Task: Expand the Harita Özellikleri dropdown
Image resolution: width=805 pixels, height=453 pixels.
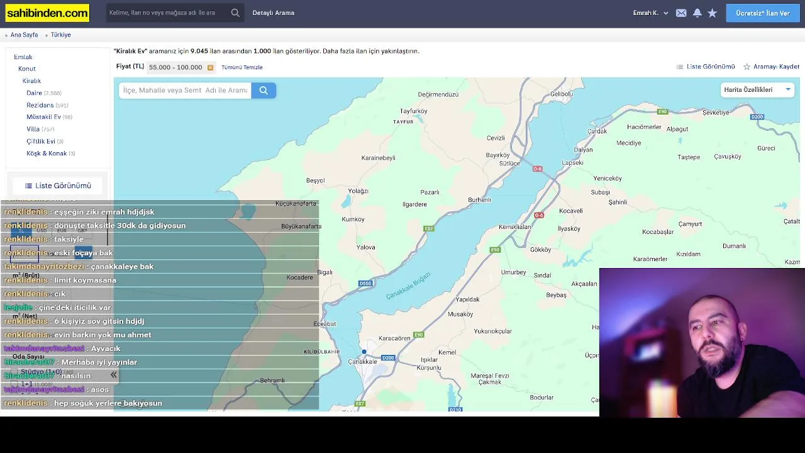Action: (x=757, y=90)
